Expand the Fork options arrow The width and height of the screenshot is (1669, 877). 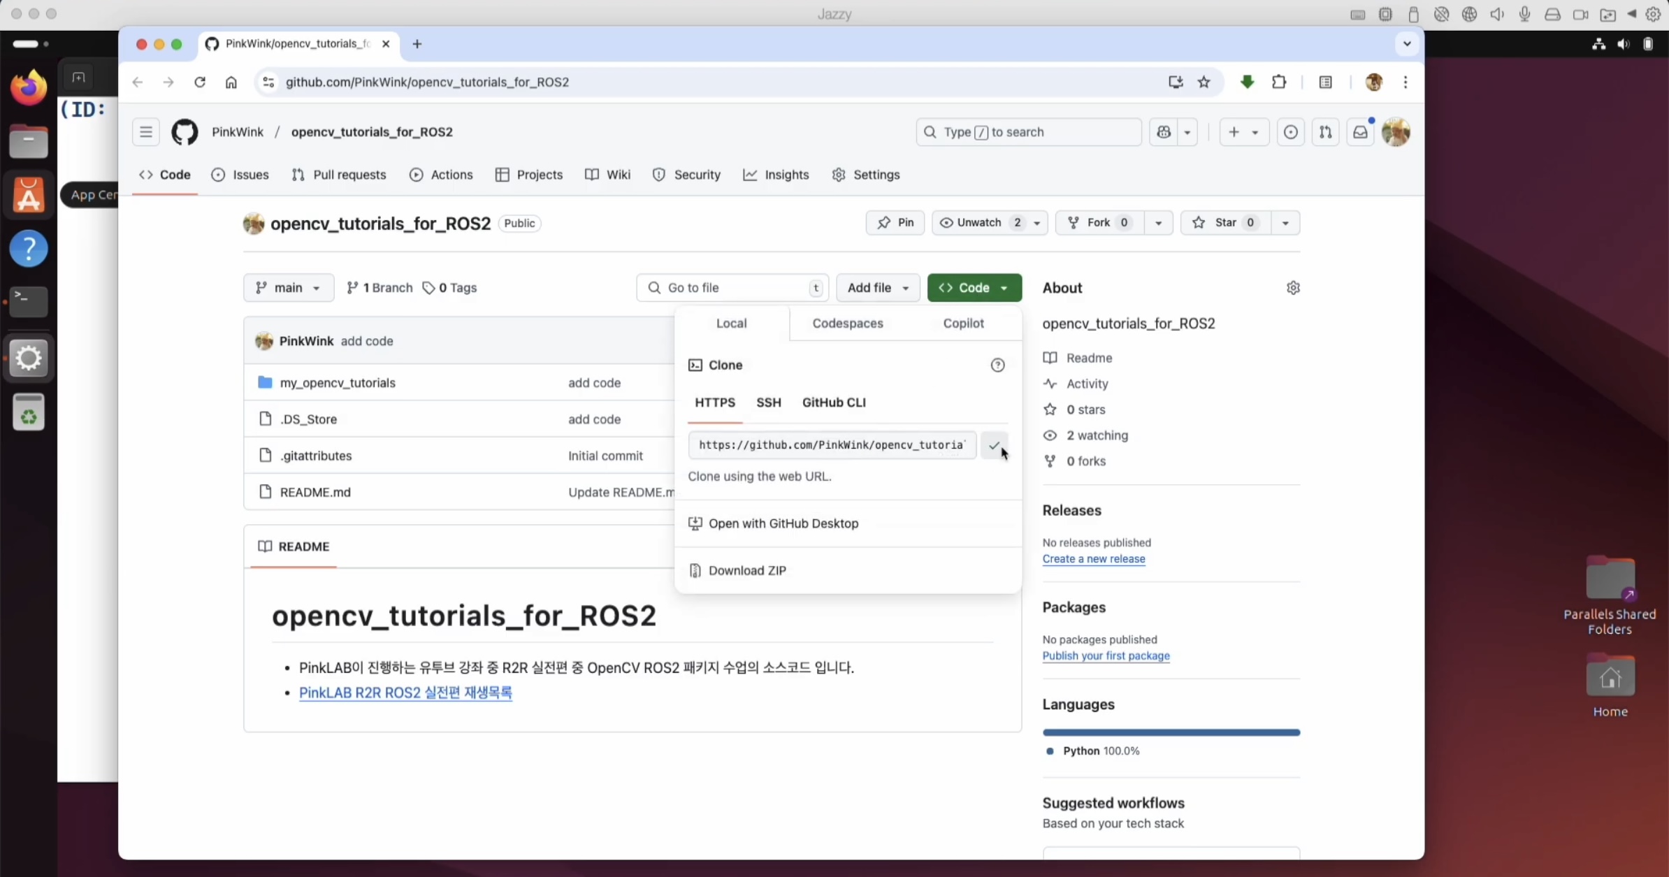[x=1158, y=223]
